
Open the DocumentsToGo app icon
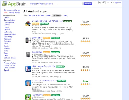28,24
